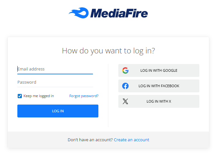Open the Forgot password link
This screenshot has height=157, width=218.
click(84, 96)
